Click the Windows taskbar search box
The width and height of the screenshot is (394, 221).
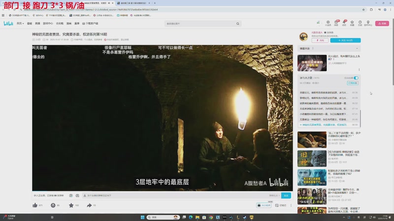click(164, 217)
